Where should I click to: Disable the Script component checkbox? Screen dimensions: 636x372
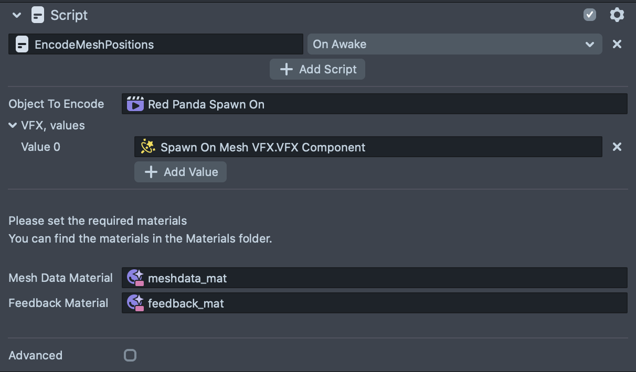tap(590, 15)
